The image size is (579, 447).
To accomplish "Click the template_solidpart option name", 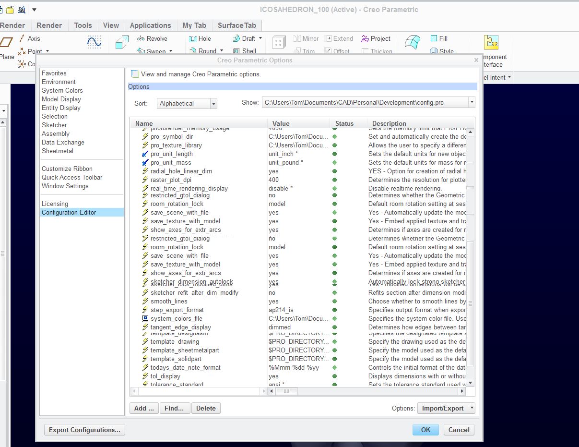I will (176, 359).
